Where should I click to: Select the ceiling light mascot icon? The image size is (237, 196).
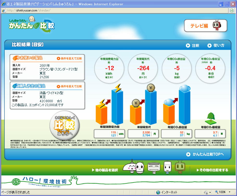129,167
